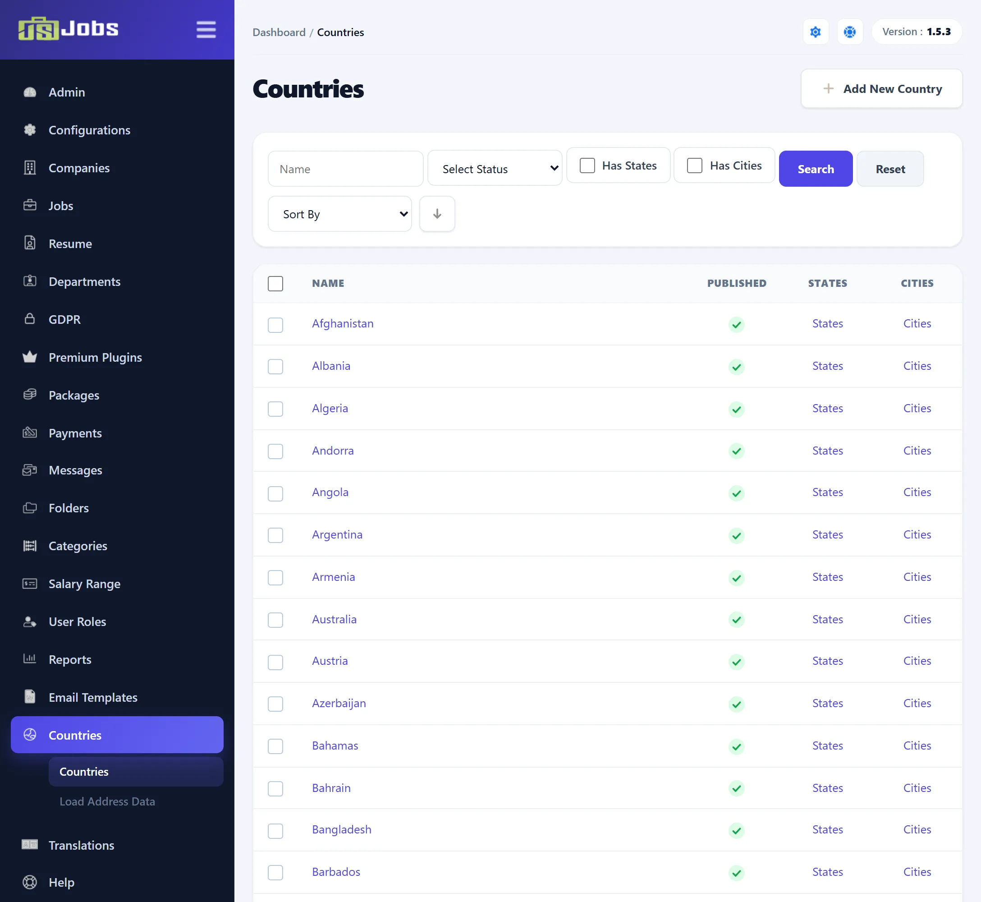Go to Dashboard breadcrumb link
Viewport: 981px width, 902px height.
(x=279, y=32)
